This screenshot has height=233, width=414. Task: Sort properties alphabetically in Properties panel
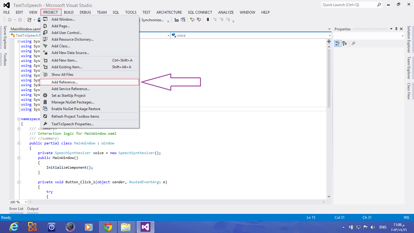[x=345, y=43]
